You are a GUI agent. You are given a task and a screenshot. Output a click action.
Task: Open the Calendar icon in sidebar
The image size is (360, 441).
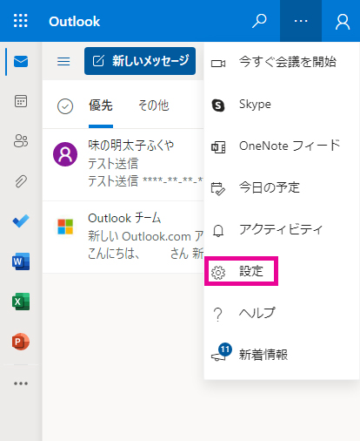21,101
